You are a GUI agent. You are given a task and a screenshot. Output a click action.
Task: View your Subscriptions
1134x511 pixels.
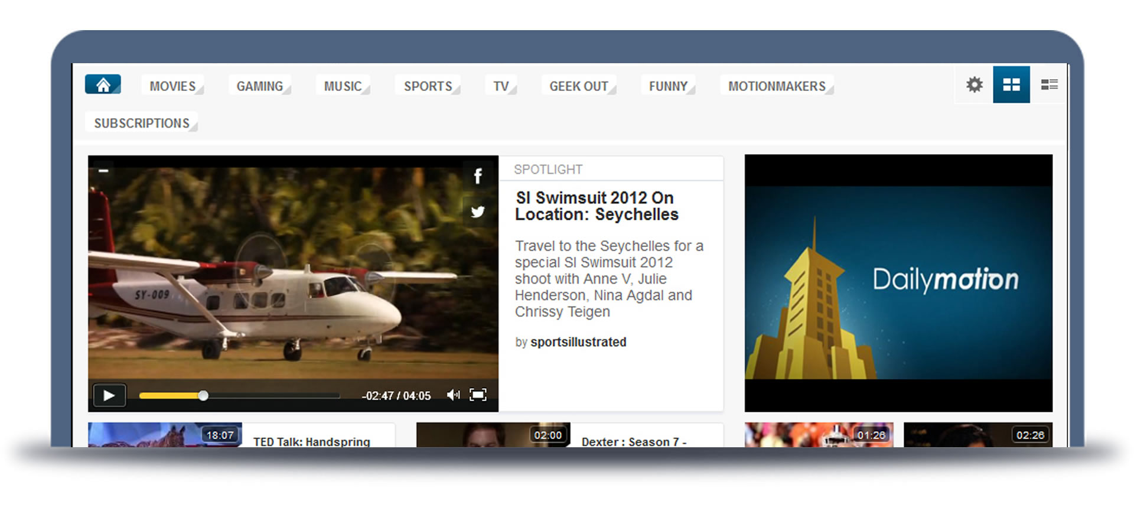[142, 123]
